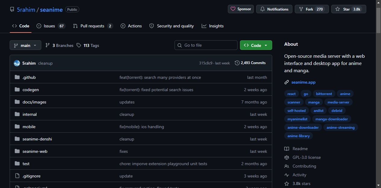
Task: Open the seanime.app website link
Action: point(304,82)
